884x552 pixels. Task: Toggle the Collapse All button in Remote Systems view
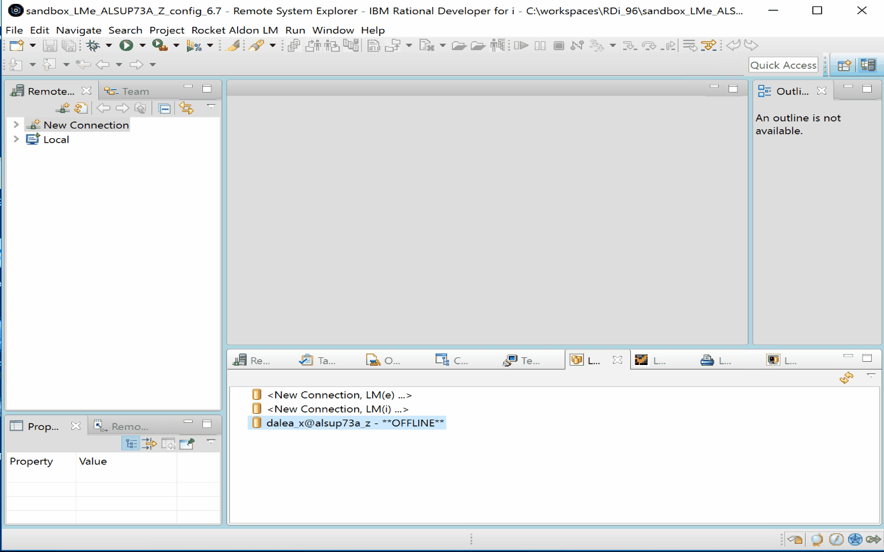coord(164,107)
